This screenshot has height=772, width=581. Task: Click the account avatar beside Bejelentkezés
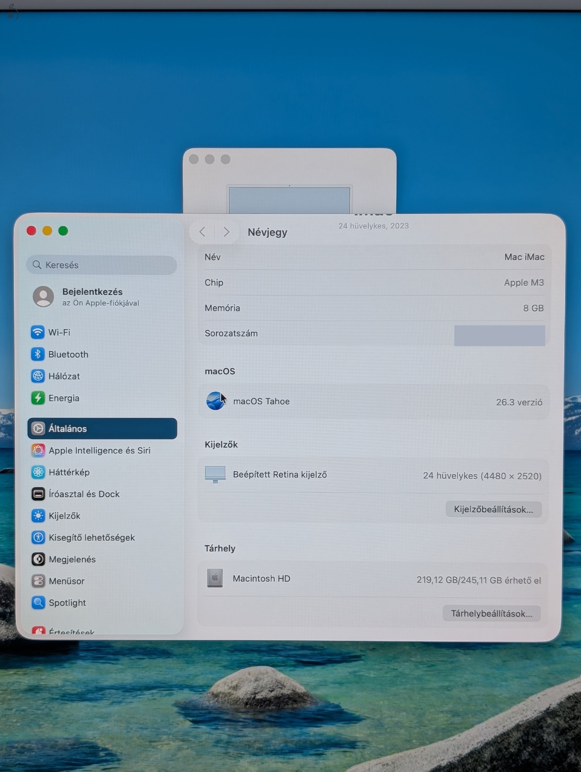[43, 296]
